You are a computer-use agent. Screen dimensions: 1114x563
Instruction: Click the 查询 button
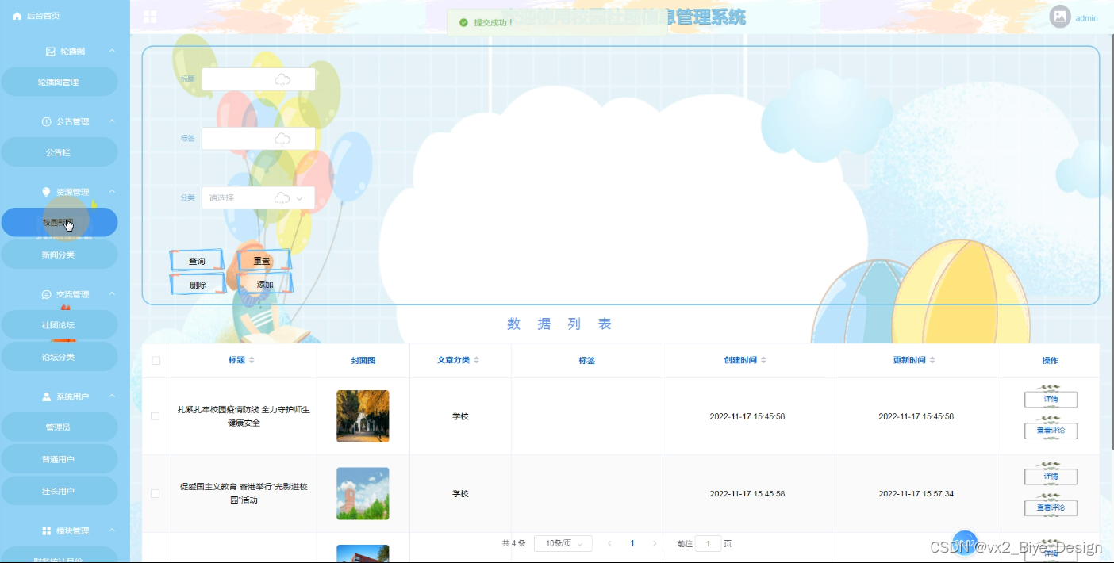tap(198, 261)
